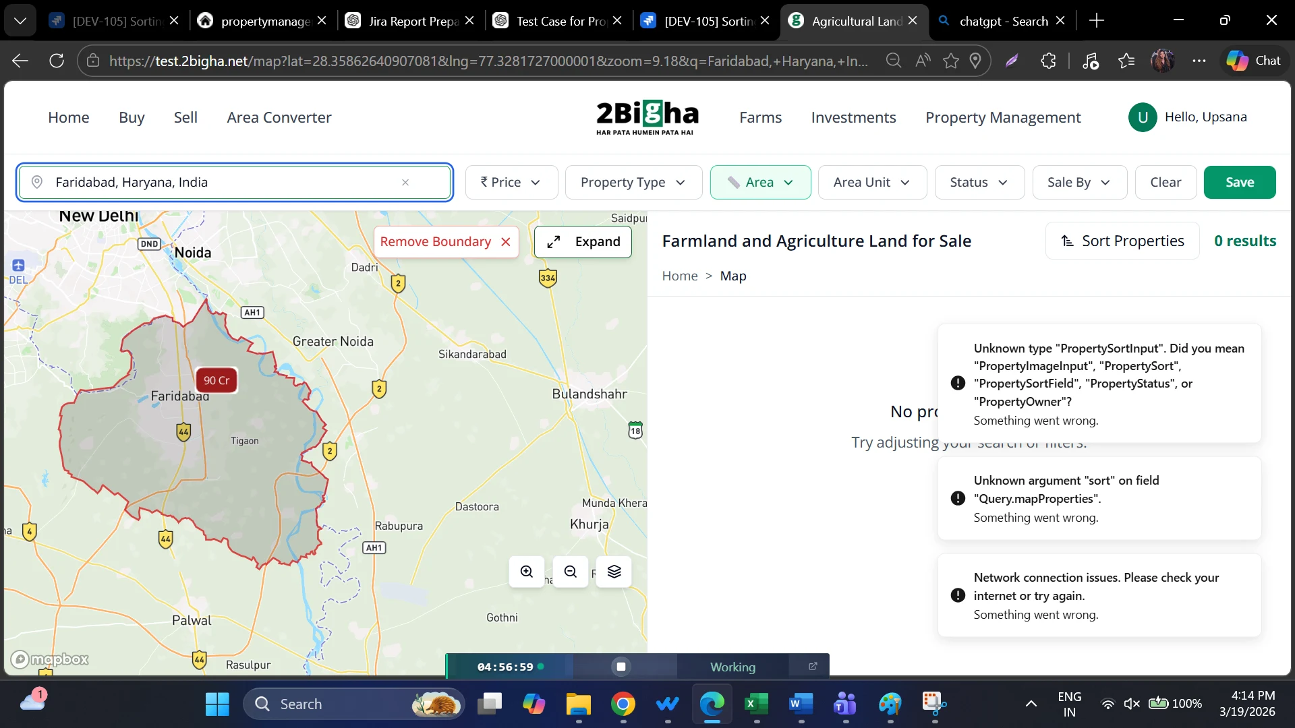Open the map layers stack icon
This screenshot has width=1295, height=728.
point(614,572)
